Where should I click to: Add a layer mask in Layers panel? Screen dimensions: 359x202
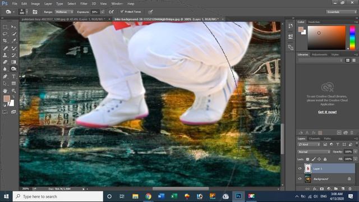pyautogui.click(x=321, y=189)
